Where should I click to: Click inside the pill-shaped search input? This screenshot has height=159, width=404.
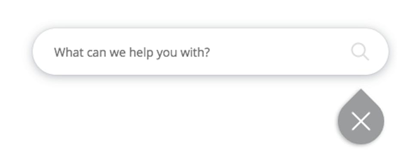coord(211,52)
